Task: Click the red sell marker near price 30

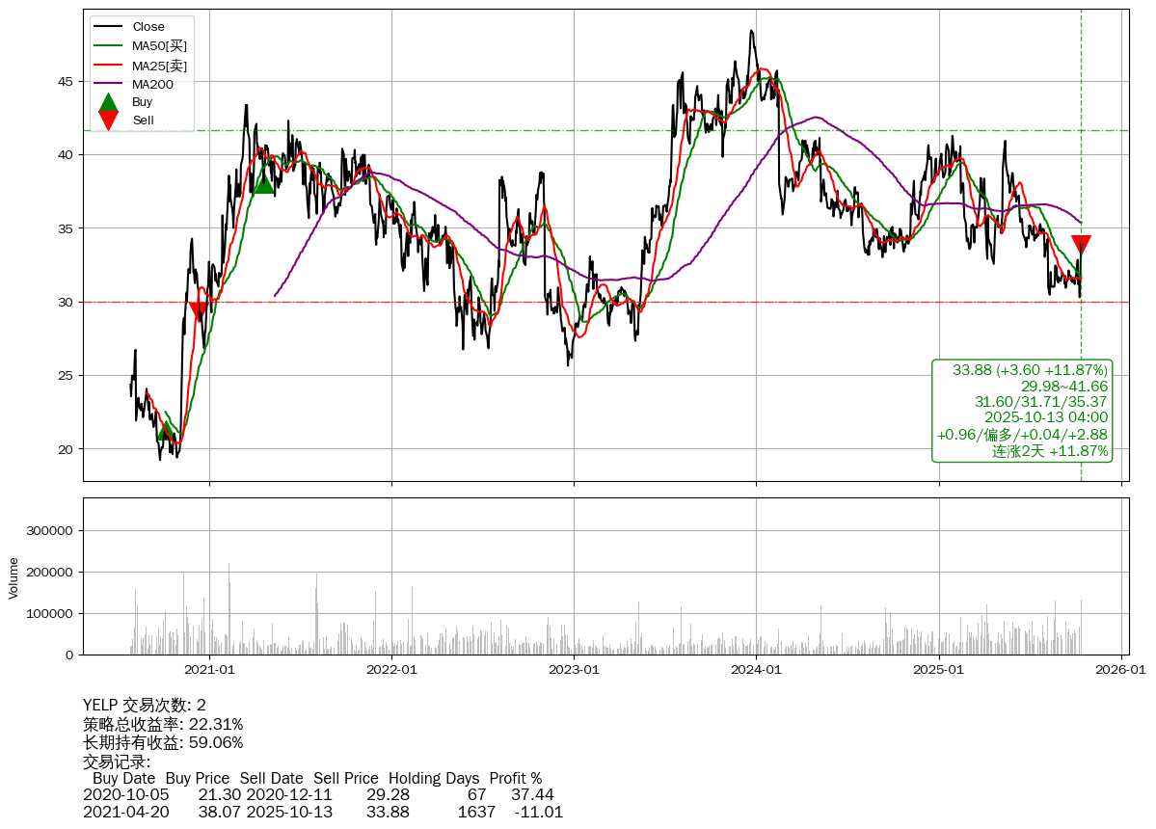Action: 199,311
